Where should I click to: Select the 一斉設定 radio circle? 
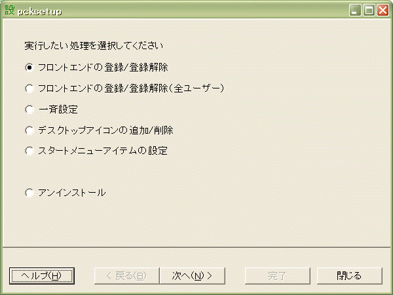coord(29,109)
